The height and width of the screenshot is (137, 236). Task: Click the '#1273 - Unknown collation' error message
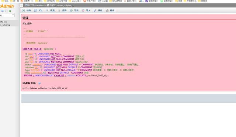(45, 88)
